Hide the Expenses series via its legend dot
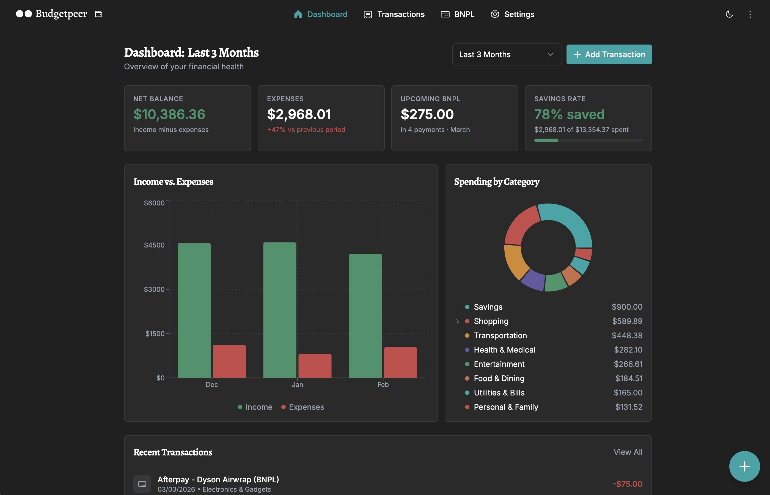Viewport: 770px width, 495px height. click(x=284, y=407)
